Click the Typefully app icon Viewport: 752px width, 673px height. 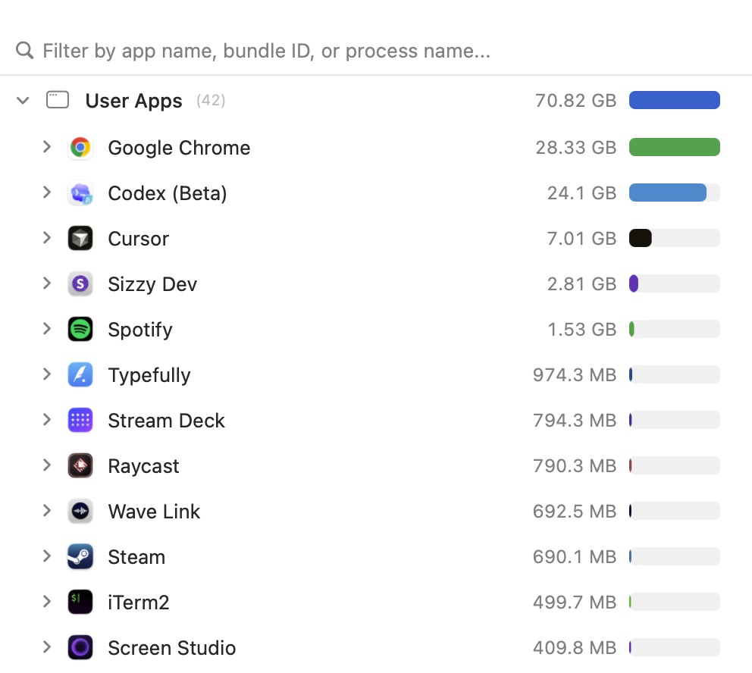click(80, 375)
